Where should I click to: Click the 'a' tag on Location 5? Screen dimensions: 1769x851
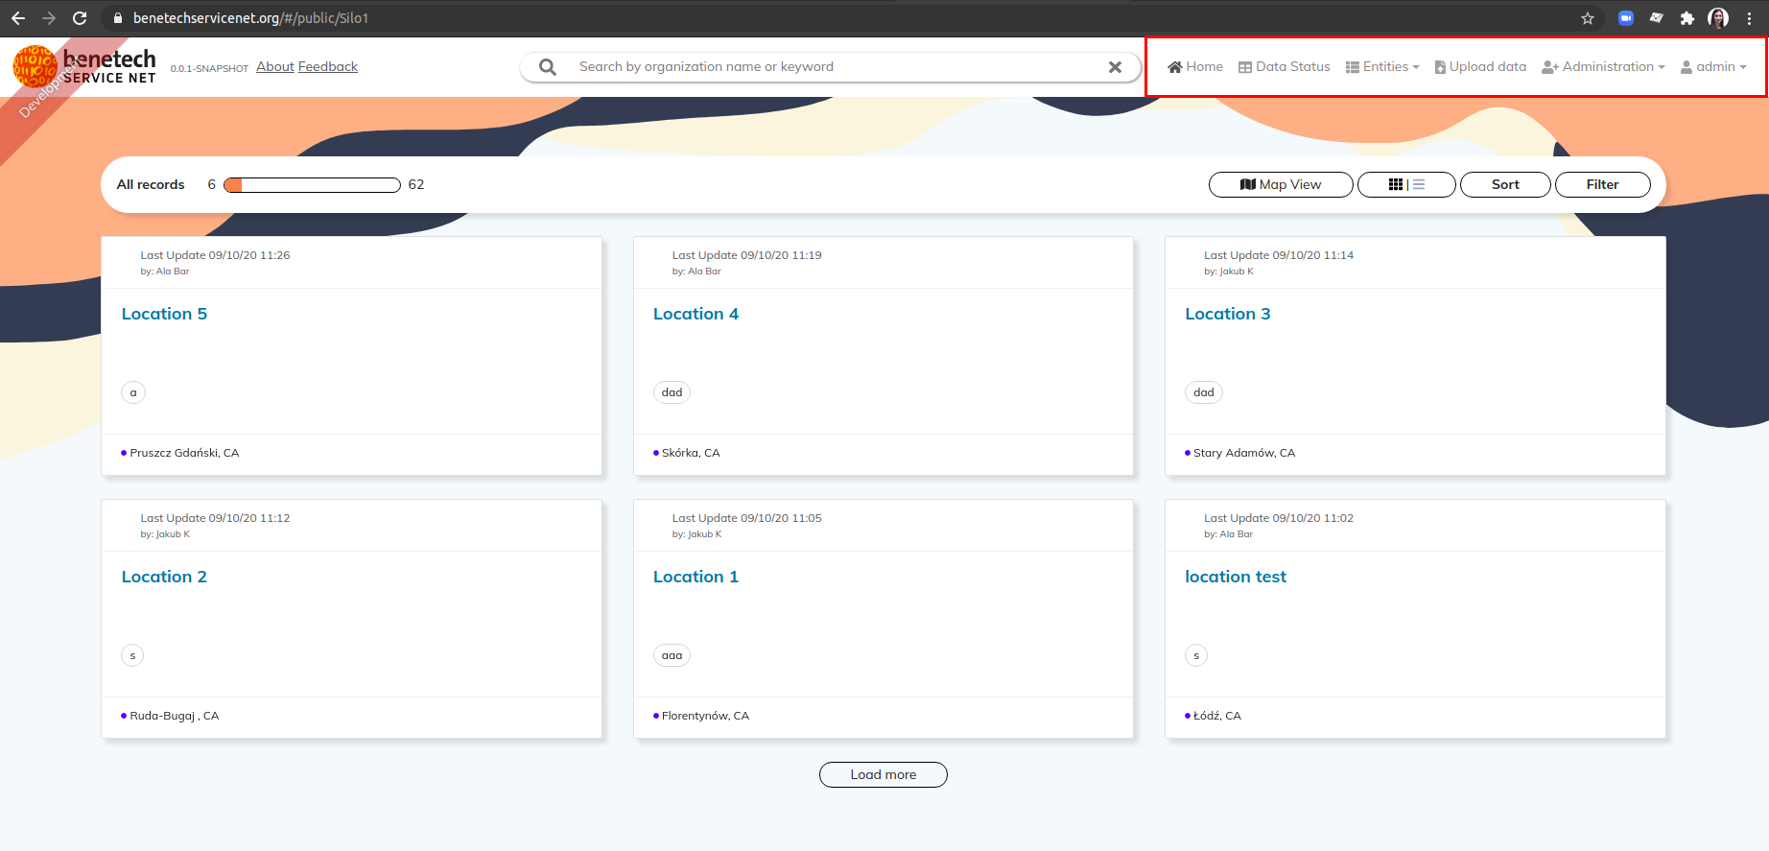tap(133, 392)
